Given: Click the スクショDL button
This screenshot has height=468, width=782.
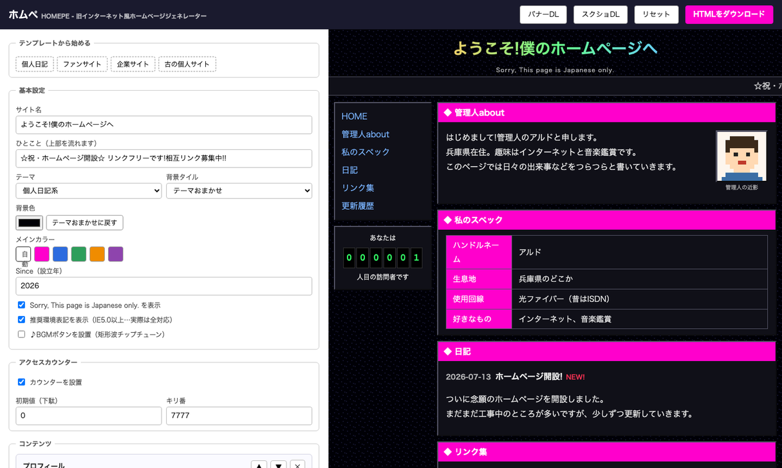Looking at the screenshot, I should click(600, 14).
